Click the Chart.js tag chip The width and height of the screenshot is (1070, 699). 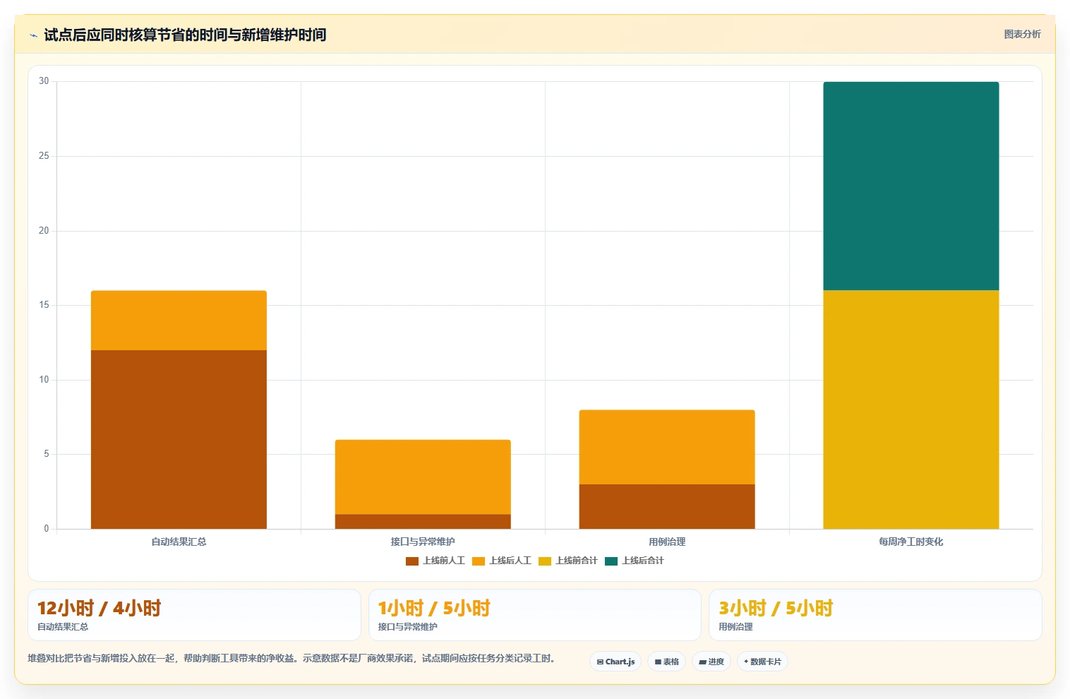[615, 662]
